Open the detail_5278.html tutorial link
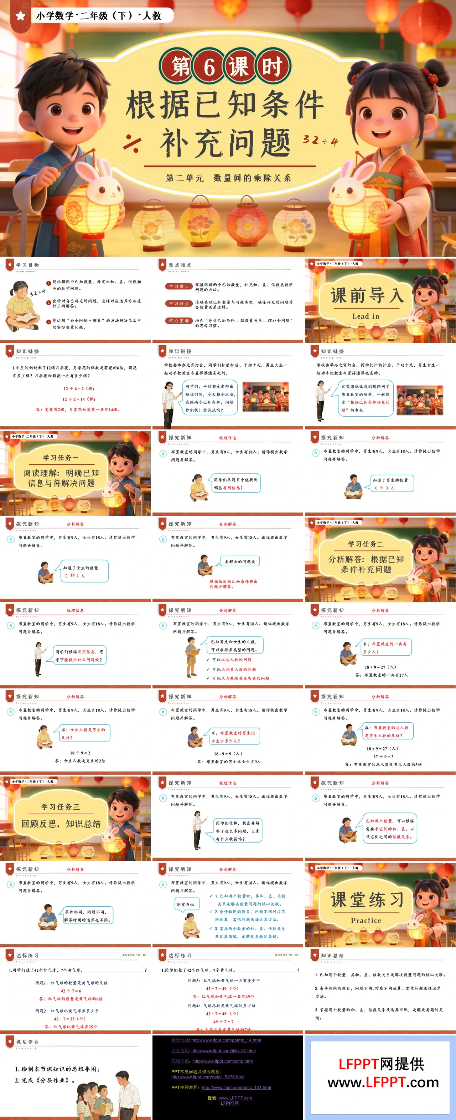 (x=208, y=1076)
